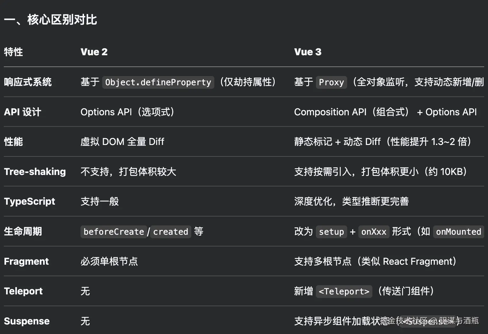Select the Proxy inline code chip
Viewport: 488px width, 334px height.
tap(331, 82)
